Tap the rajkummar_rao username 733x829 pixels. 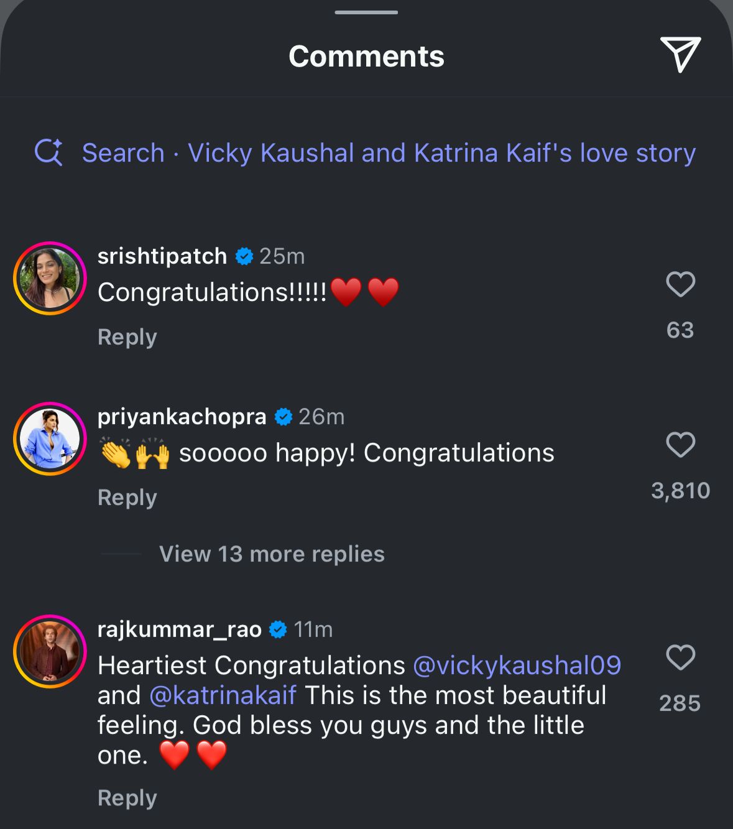(x=179, y=629)
